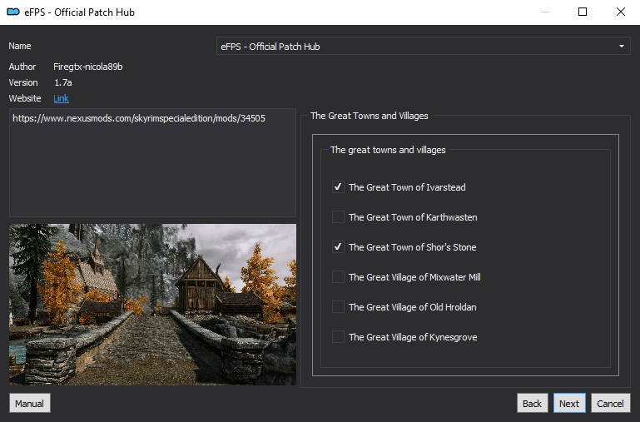This screenshot has height=422, width=640.
Task: Click the nexusmods URL description text
Action: [139, 118]
